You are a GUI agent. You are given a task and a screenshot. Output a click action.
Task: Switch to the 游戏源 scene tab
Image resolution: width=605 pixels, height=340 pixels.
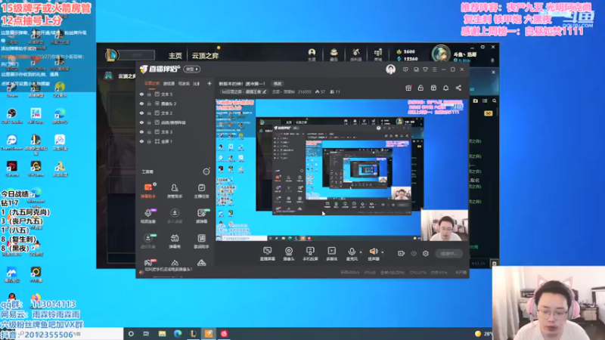169,83
